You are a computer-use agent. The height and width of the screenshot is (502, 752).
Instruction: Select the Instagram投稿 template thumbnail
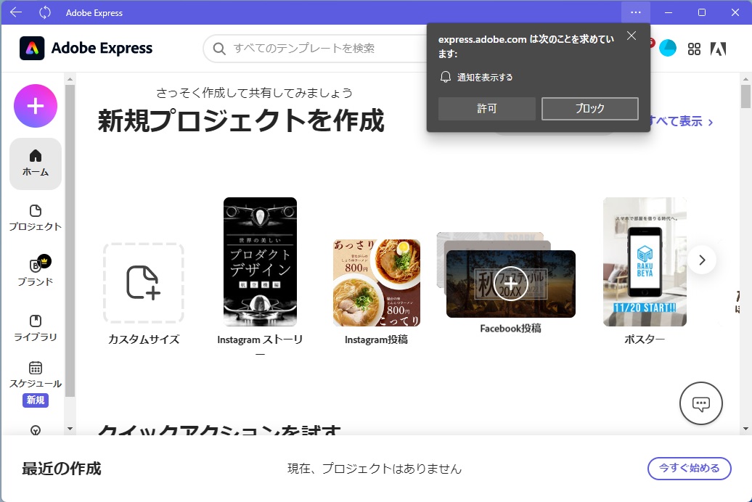coord(377,283)
